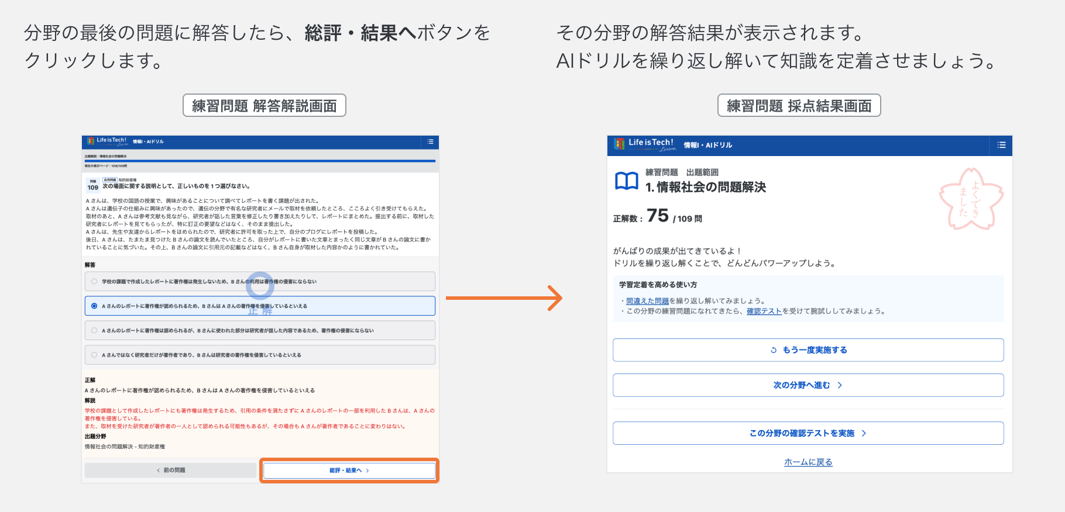Go back with 前の問題 button
1065x512 pixels.
(170, 471)
